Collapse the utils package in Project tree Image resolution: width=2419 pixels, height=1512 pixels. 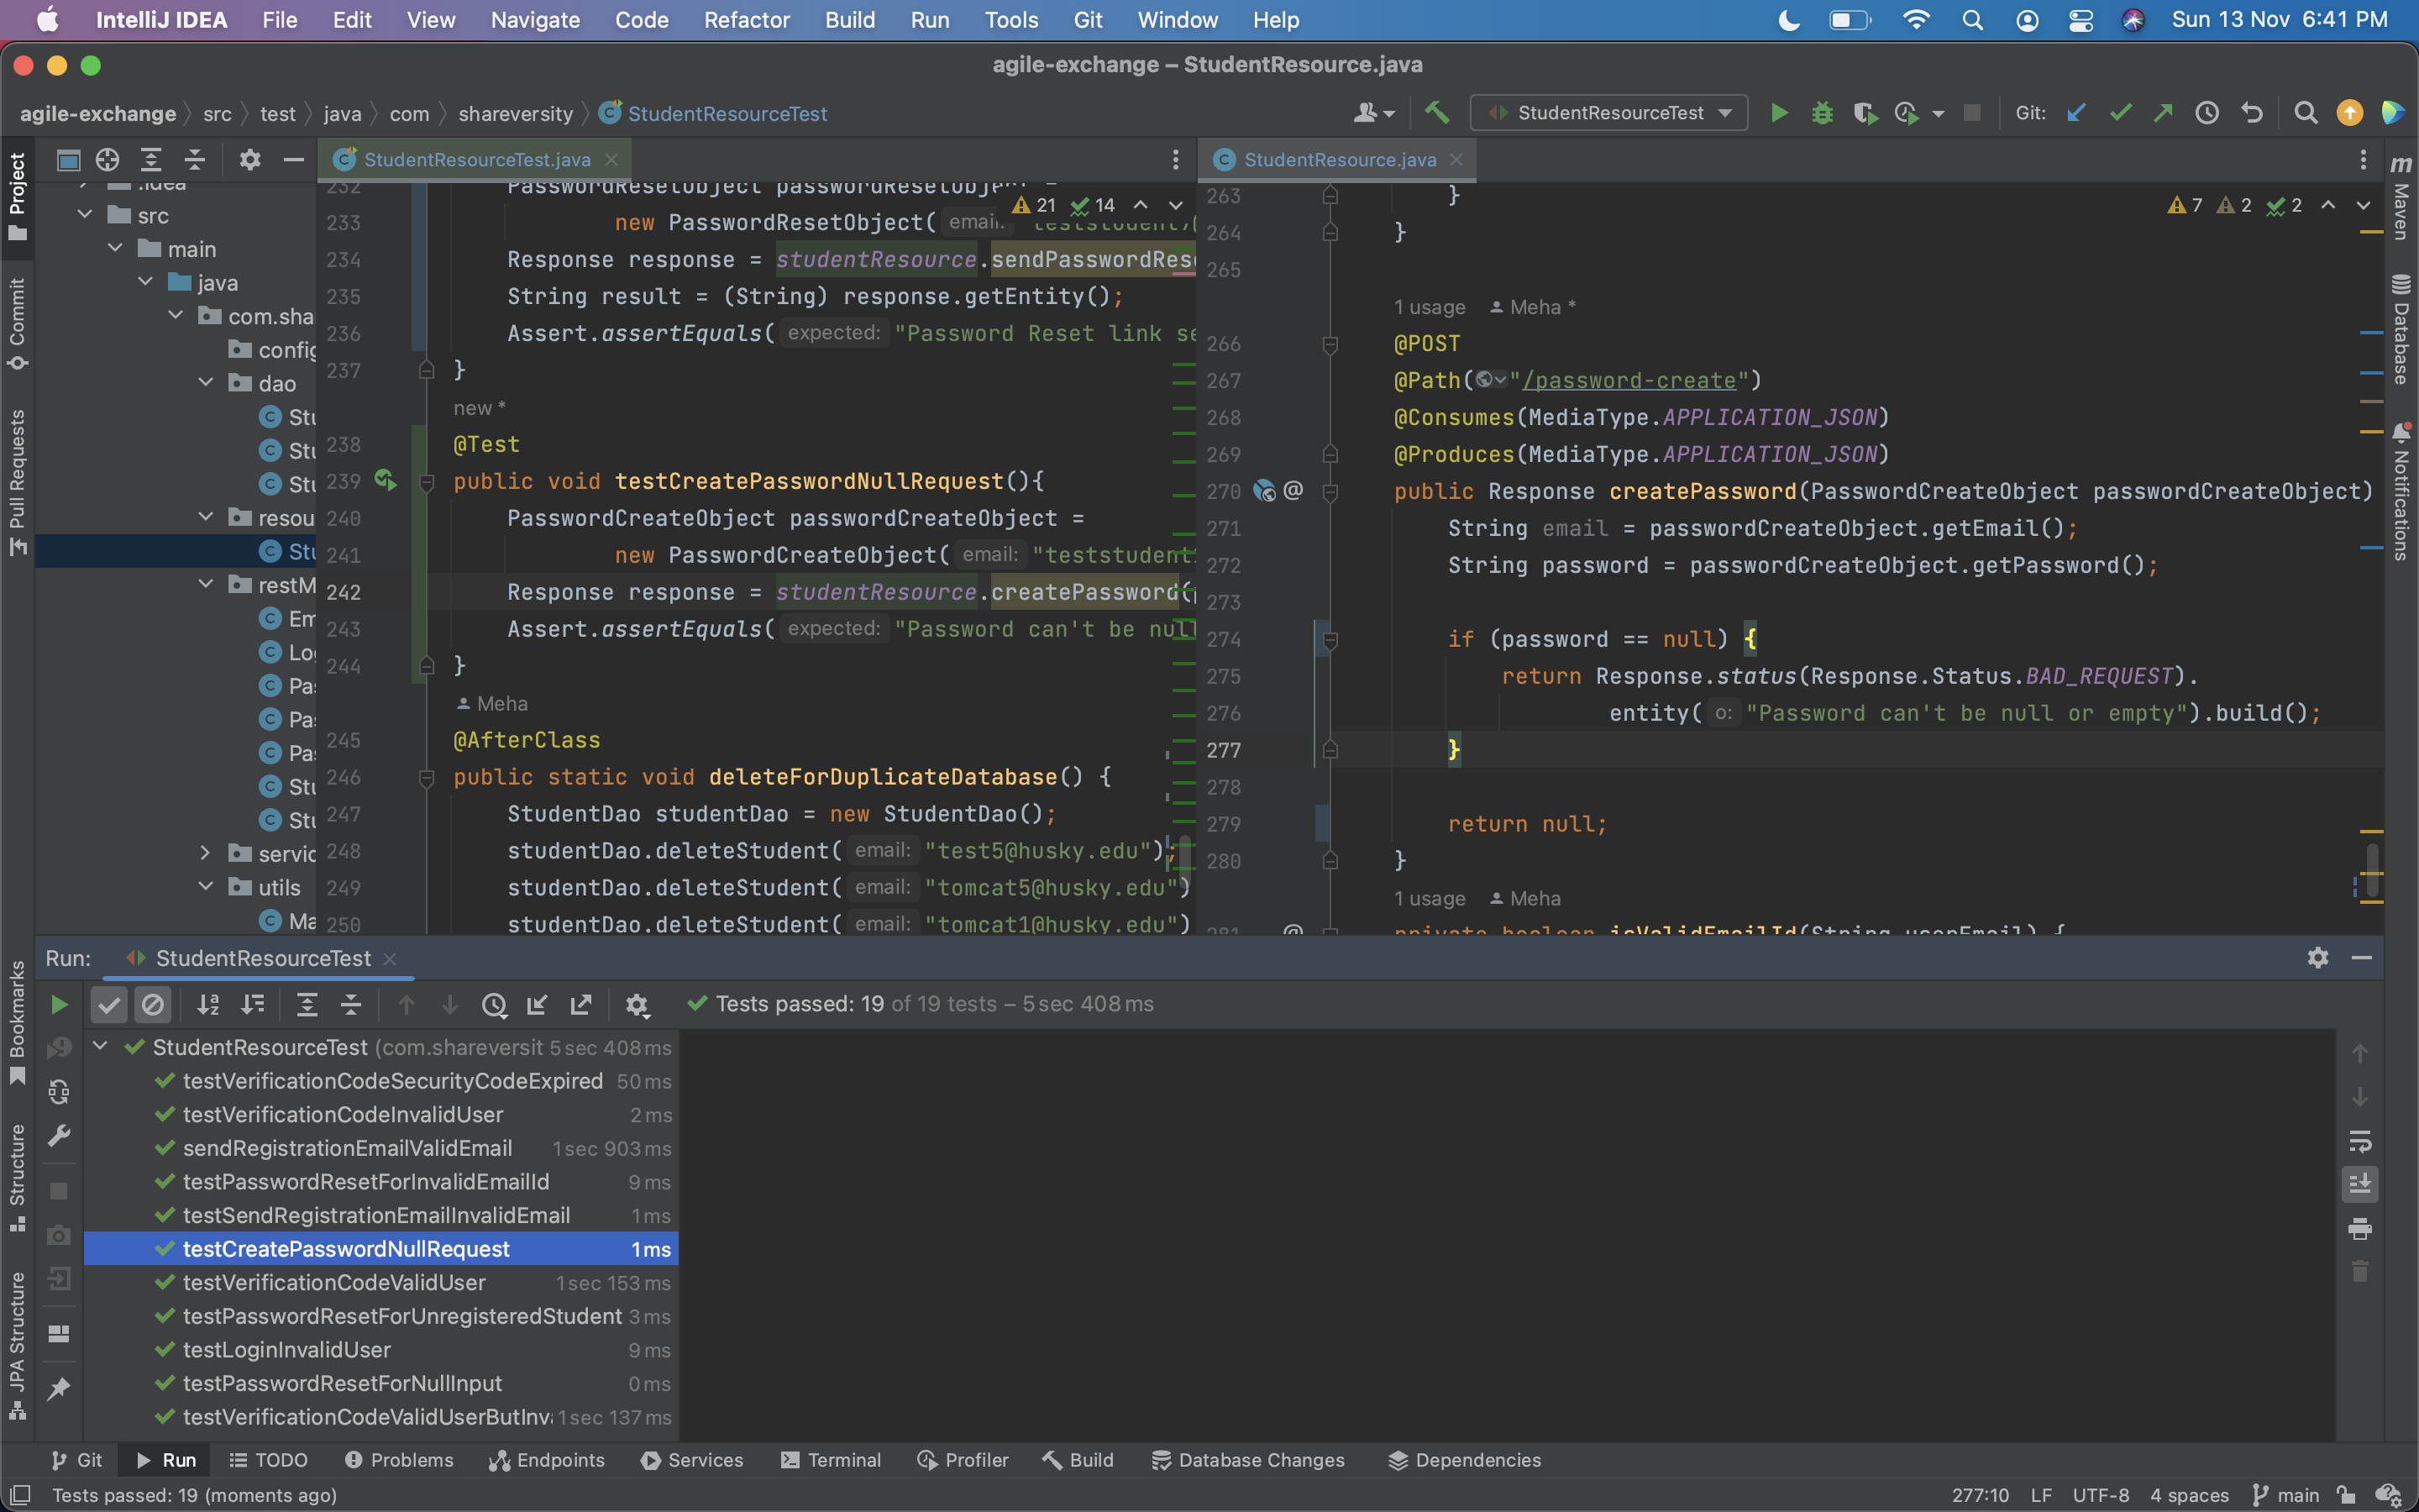[x=206, y=887]
